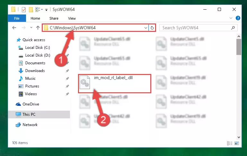Open the Customize Quick Access Toolbar arrow
The height and width of the screenshot is (156, 247).
[x=46, y=10]
